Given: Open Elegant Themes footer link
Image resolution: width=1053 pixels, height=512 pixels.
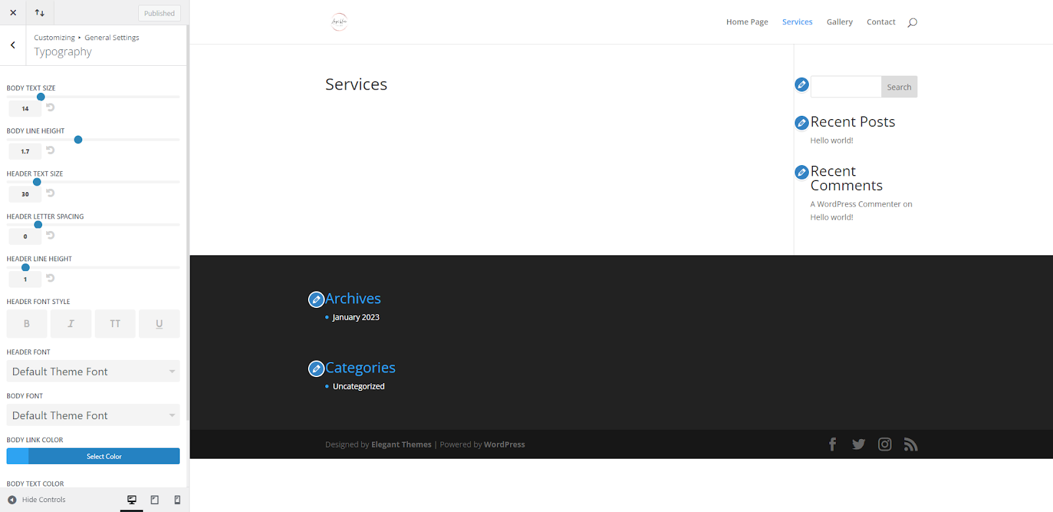Looking at the screenshot, I should (x=401, y=444).
